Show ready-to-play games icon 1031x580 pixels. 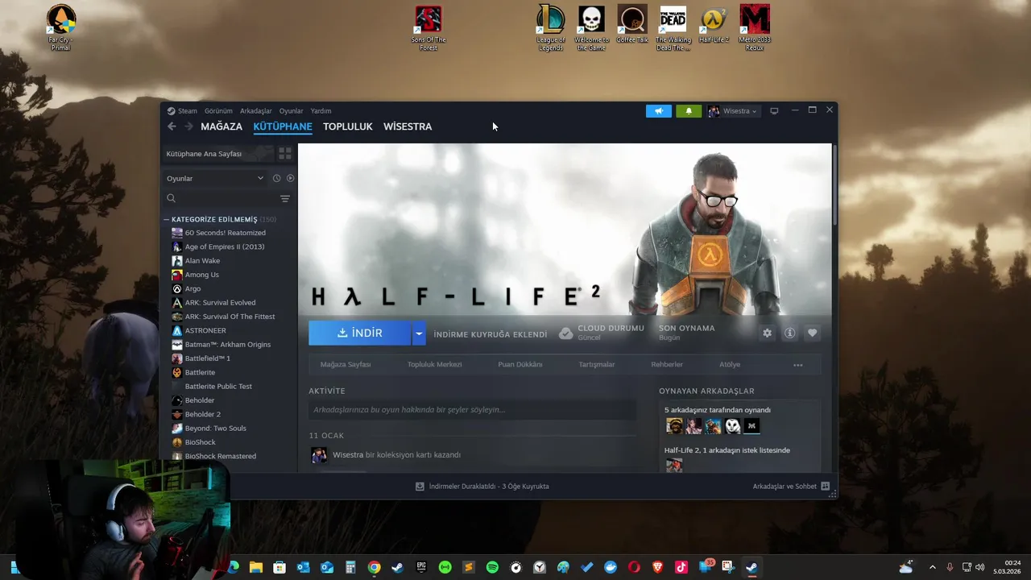pyautogui.click(x=290, y=178)
